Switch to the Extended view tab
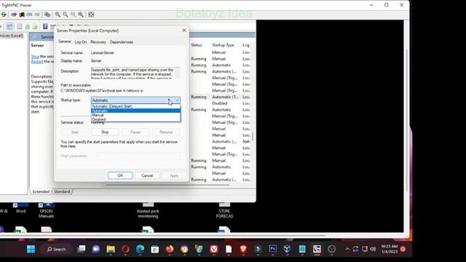Screen dimensions: 466x262 (x=41, y=191)
